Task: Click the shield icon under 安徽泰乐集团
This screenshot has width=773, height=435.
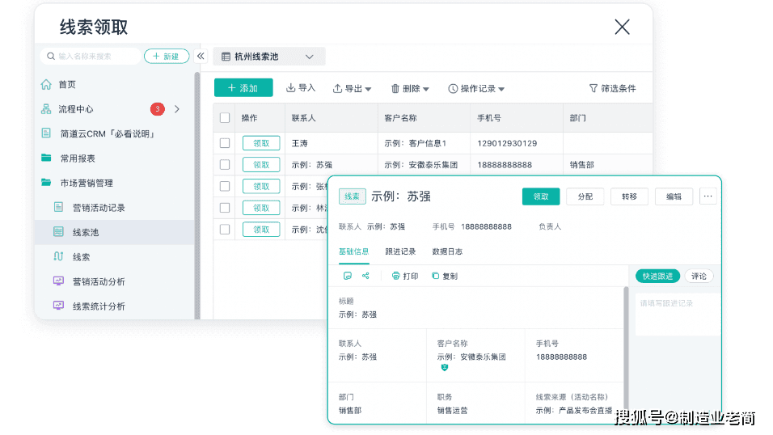Action: (x=445, y=368)
